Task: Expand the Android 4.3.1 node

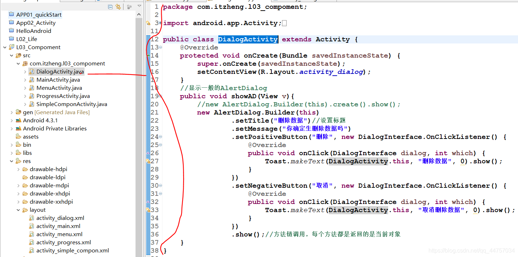Action: pyautogui.click(x=12, y=120)
